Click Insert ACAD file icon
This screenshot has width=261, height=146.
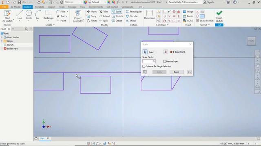[x=184, y=21]
